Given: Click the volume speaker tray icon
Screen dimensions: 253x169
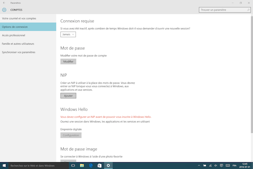Looking at the screenshot, I should coord(216,166).
